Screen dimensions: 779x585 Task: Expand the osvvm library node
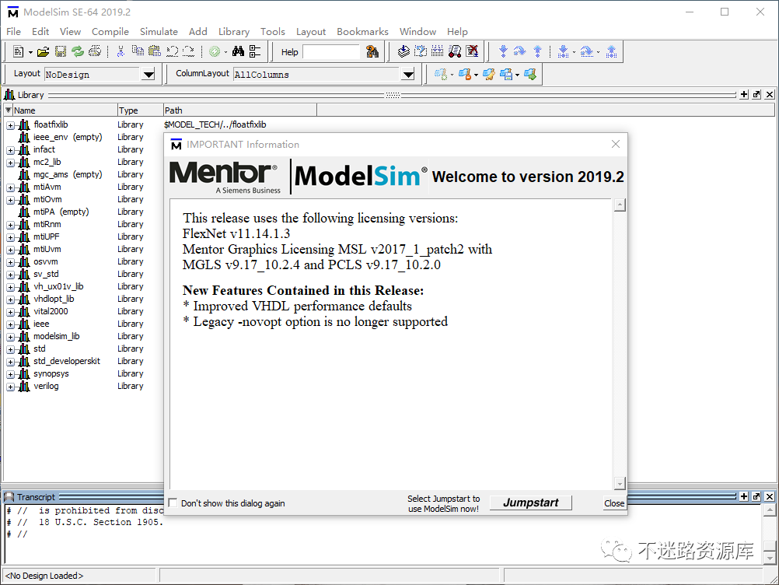coord(10,262)
